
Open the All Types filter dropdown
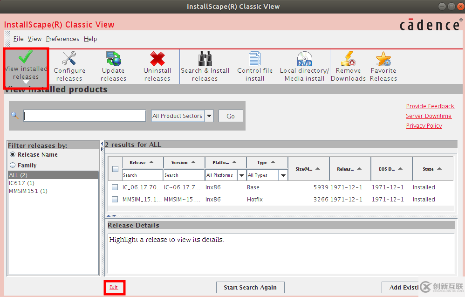pos(283,175)
